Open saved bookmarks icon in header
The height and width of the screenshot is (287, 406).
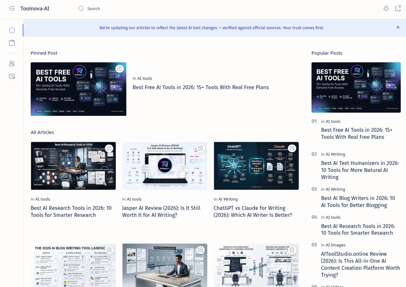point(398,8)
